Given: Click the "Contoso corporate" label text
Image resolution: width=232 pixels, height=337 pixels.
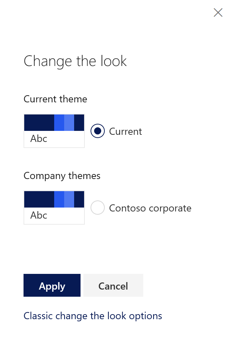Looking at the screenshot, I should coord(150,208).
